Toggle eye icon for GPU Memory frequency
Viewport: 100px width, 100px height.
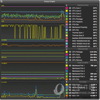tap(70, 60)
